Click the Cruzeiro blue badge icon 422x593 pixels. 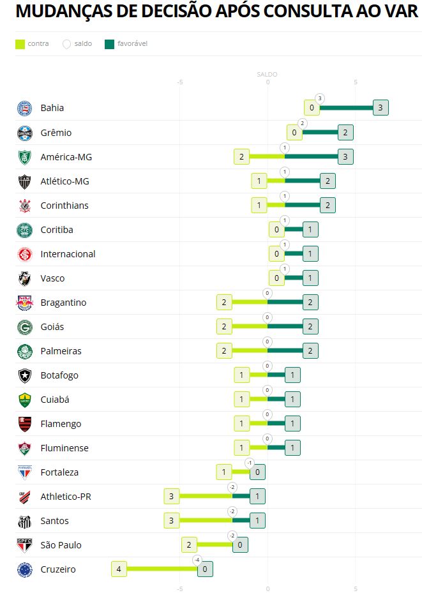(x=24, y=569)
